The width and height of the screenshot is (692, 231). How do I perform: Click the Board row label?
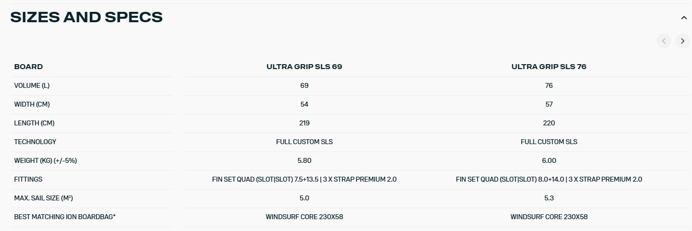pos(28,67)
